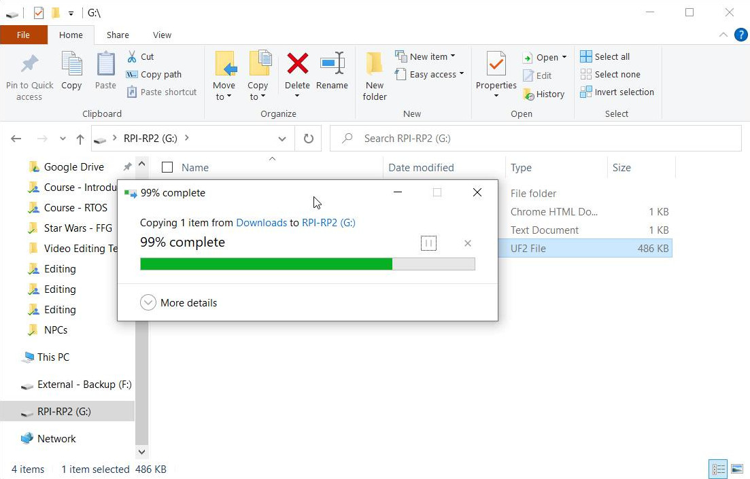Open address bar history dropdown
750x479 pixels.
tap(282, 139)
